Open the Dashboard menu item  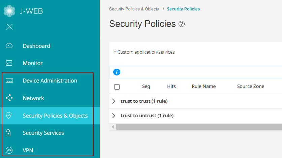pos(36,46)
